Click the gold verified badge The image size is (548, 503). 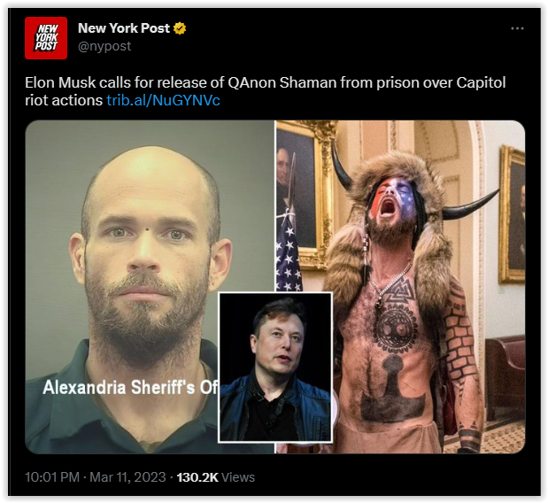click(180, 28)
